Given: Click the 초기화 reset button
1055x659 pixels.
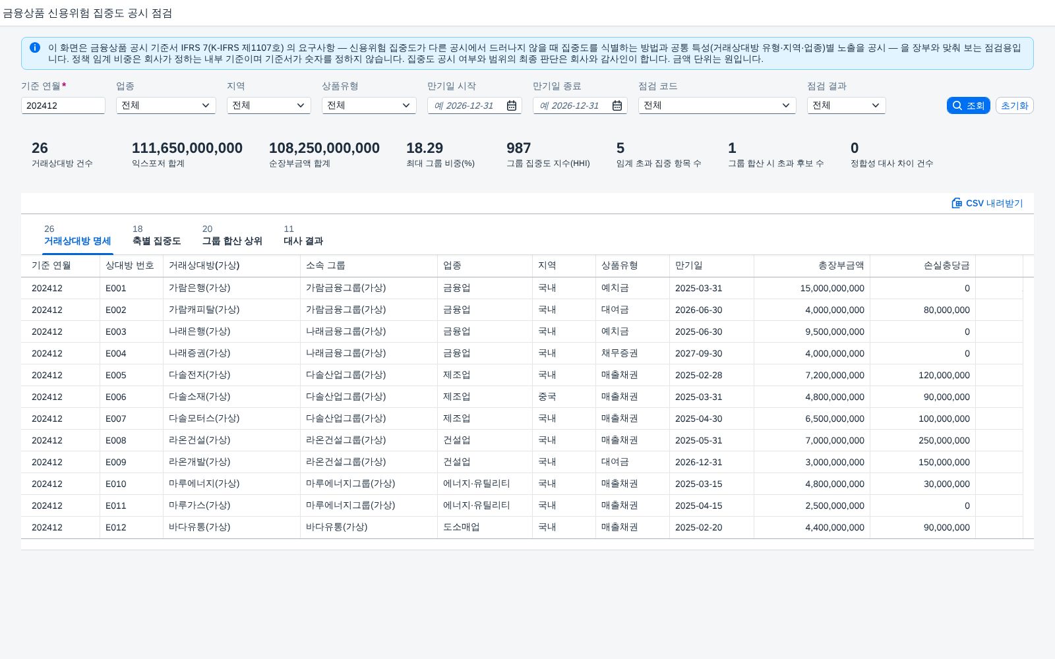Looking at the screenshot, I should pyautogui.click(x=1014, y=105).
